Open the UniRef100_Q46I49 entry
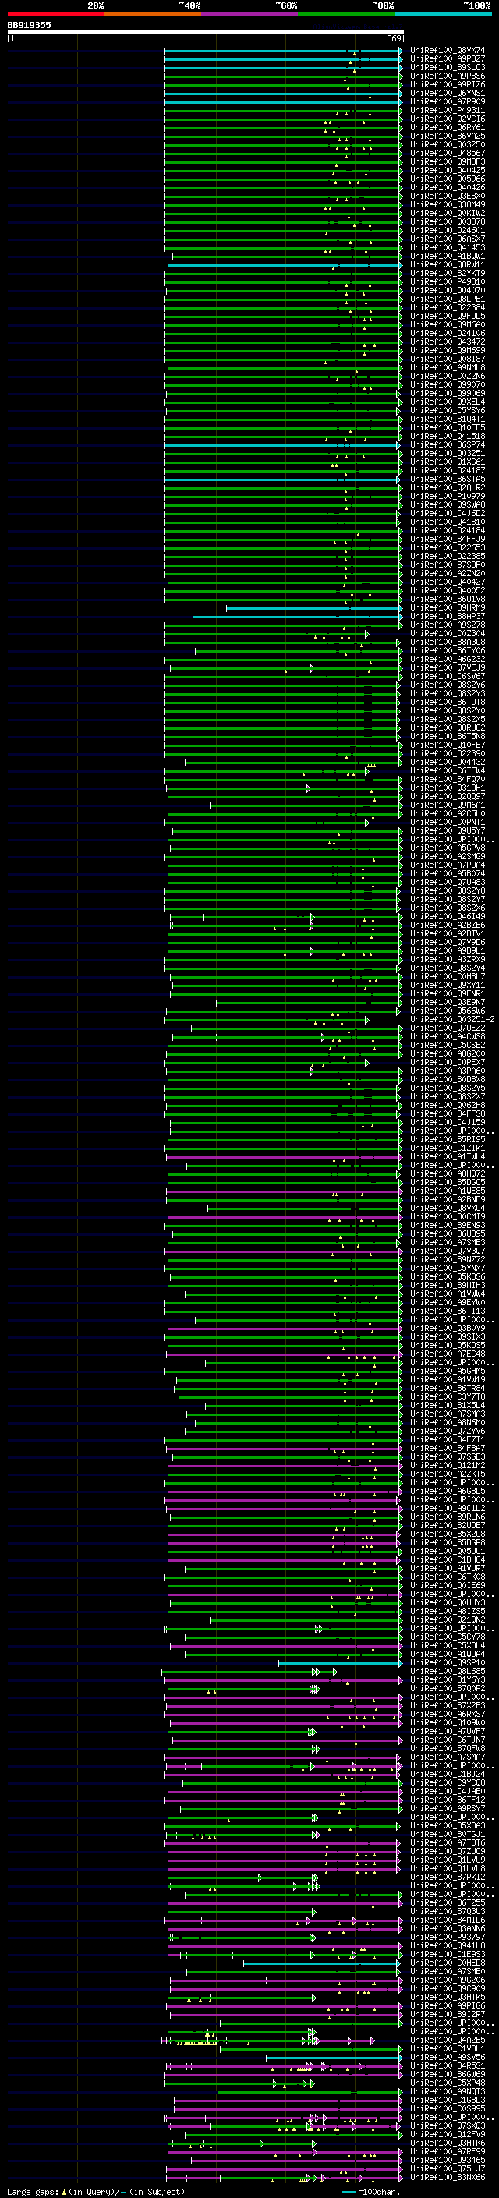 click(447, 916)
